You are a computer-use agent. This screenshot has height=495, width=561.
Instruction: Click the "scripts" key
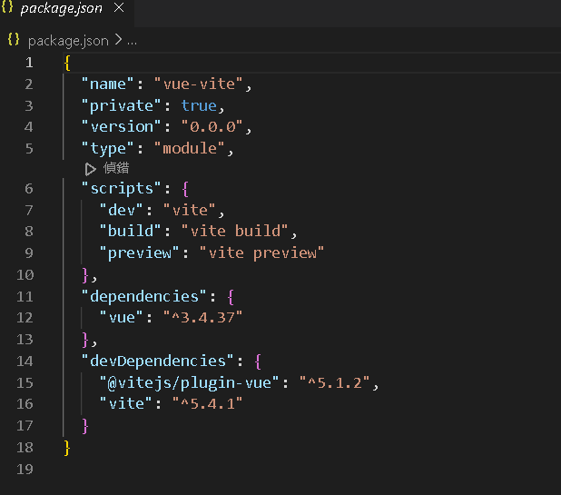(x=122, y=189)
